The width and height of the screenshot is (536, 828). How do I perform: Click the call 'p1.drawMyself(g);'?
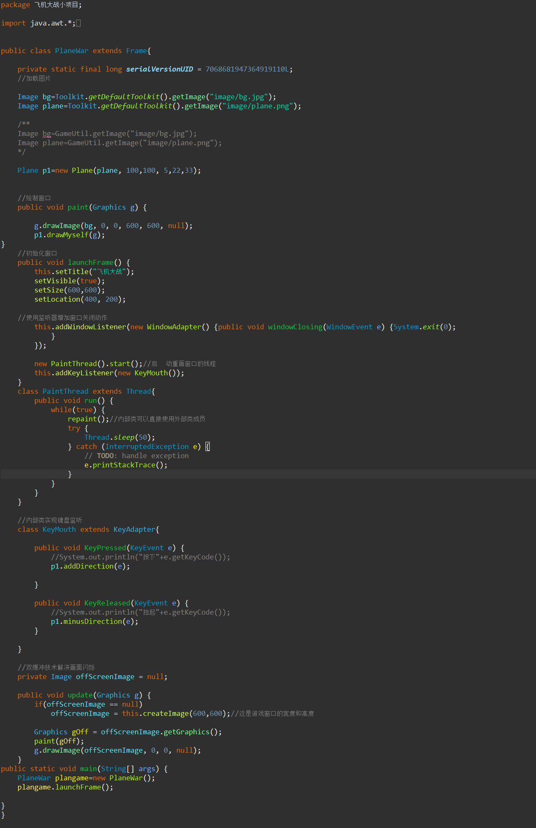click(69, 235)
